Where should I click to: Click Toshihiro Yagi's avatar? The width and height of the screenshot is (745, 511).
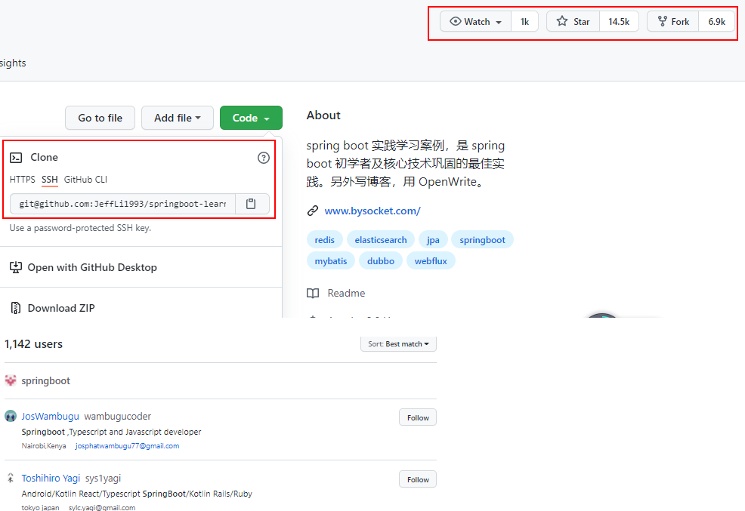11,478
